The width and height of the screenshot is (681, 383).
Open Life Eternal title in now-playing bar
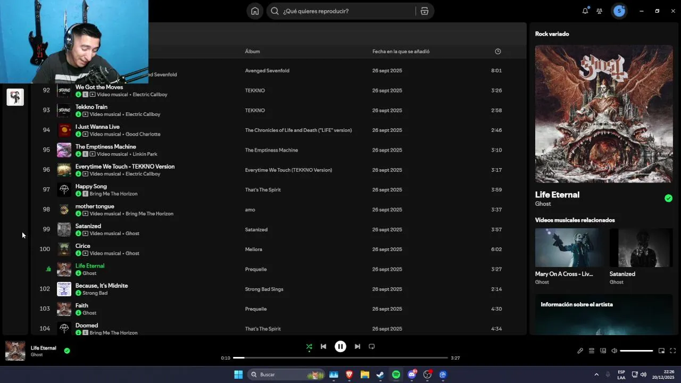(43, 348)
